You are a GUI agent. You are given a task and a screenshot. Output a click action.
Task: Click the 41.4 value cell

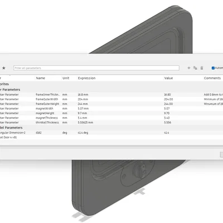[x=167, y=133]
